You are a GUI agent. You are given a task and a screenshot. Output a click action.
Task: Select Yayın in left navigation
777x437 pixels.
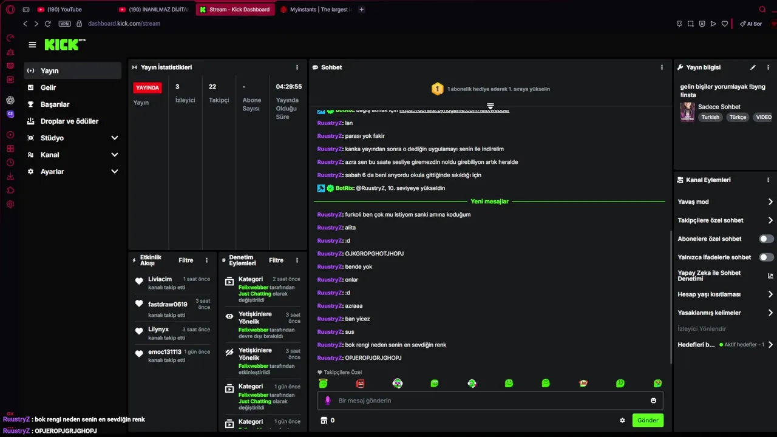pyautogui.click(x=73, y=70)
